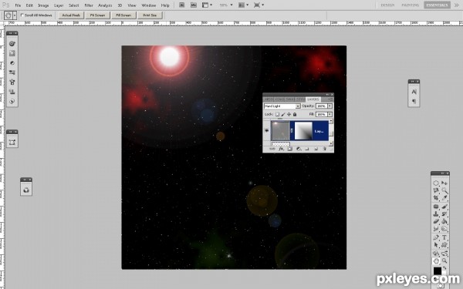Screen dimensions: 463x289
Task: Select the Custom Shape tool
Action: (444, 244)
